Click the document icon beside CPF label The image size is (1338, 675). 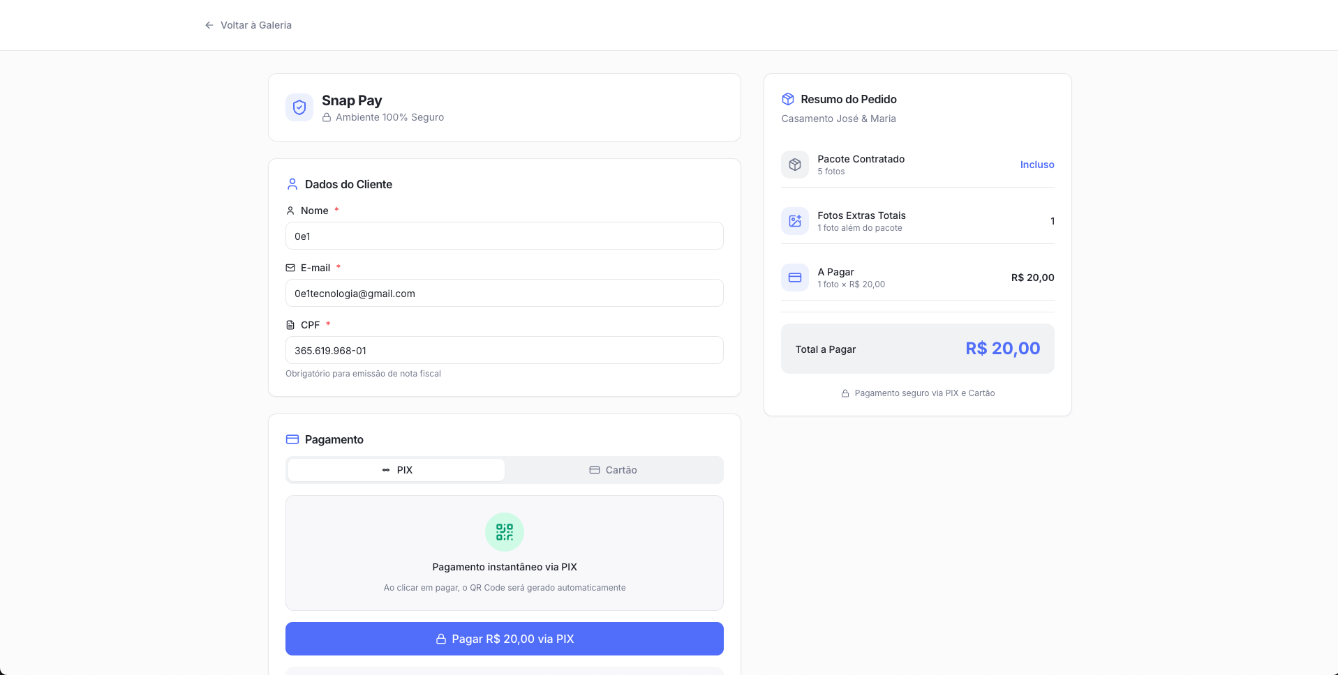[290, 325]
